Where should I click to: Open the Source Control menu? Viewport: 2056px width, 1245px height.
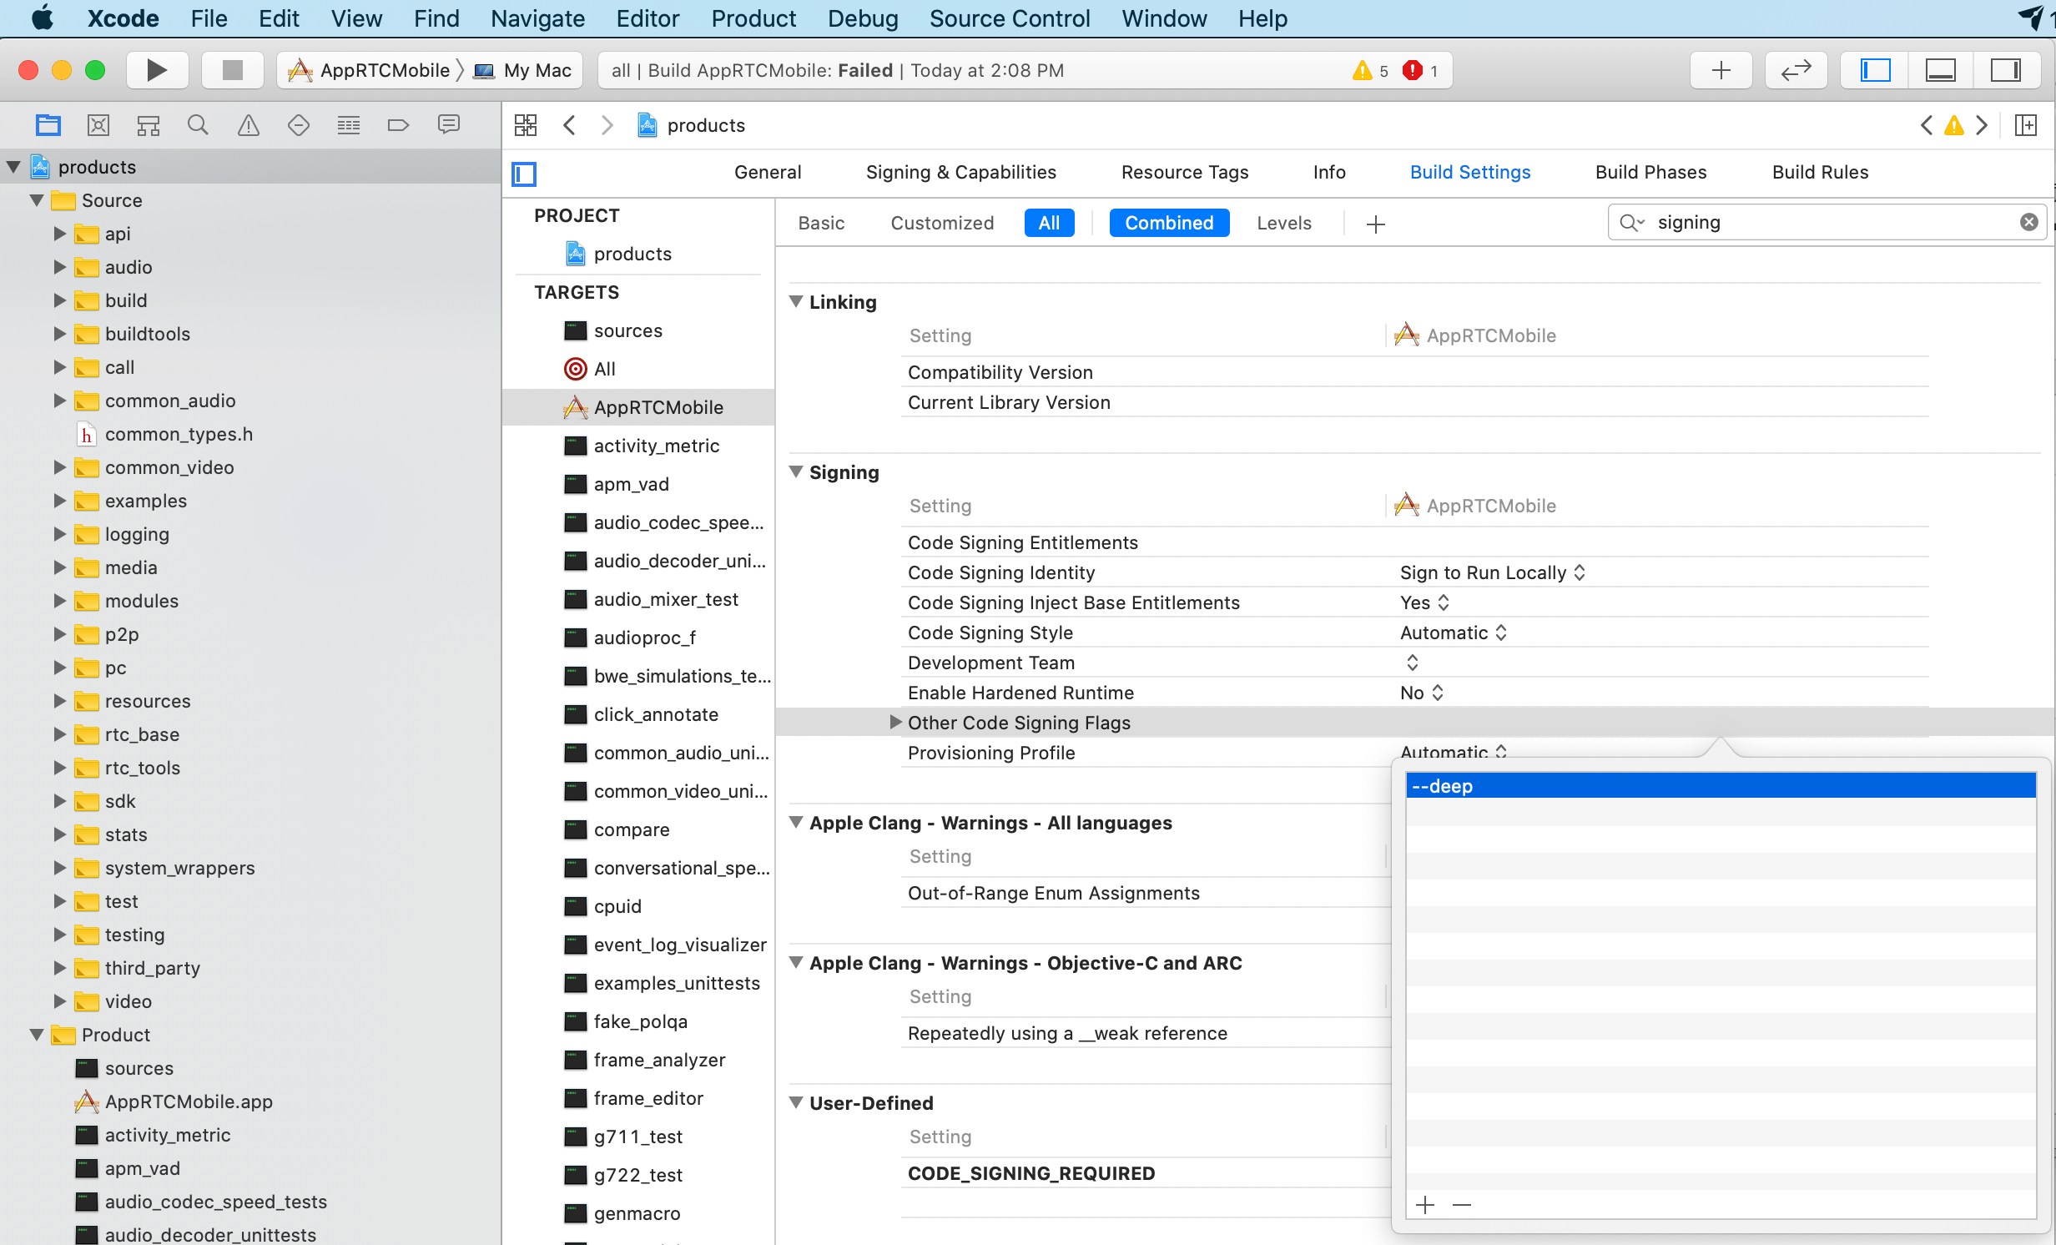[x=1009, y=18]
